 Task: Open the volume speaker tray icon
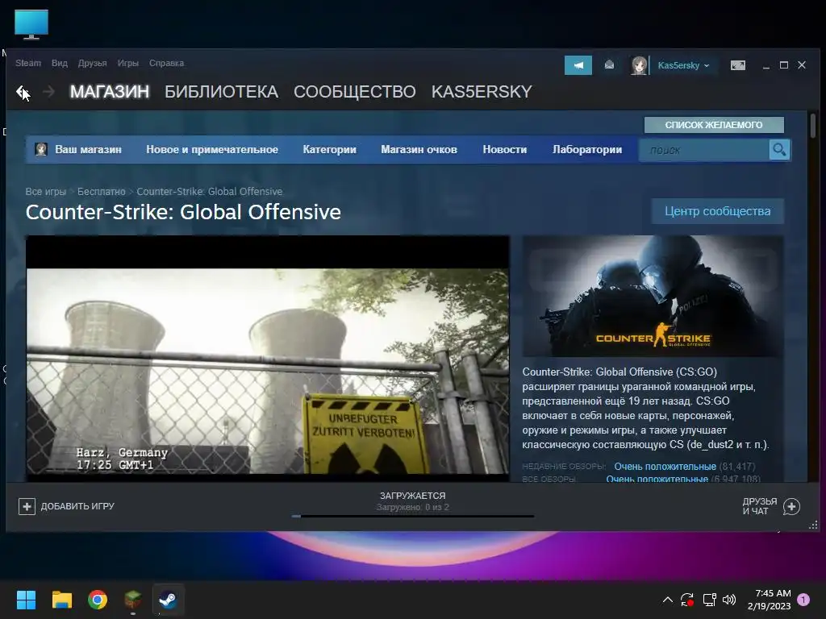pyautogui.click(x=729, y=600)
